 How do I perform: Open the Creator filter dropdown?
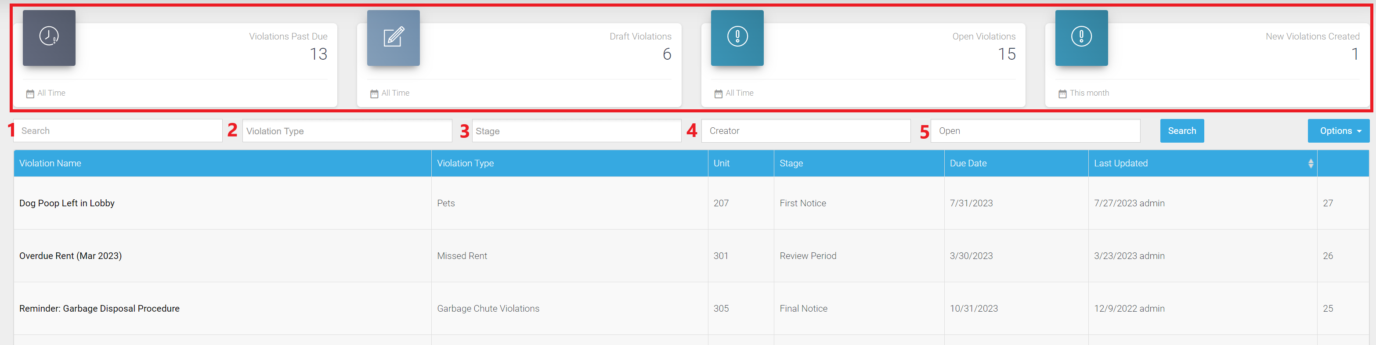(805, 131)
